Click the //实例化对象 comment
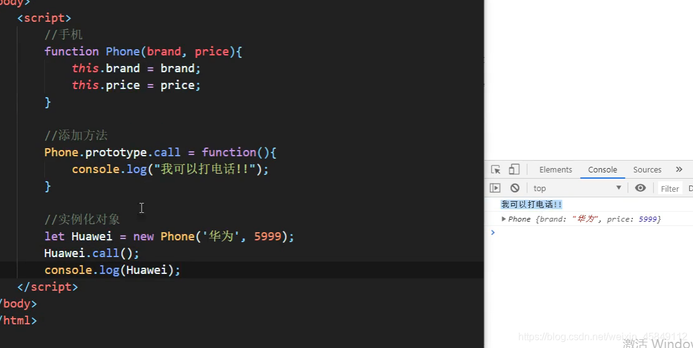Viewport: 693px width, 348px height. [81, 219]
